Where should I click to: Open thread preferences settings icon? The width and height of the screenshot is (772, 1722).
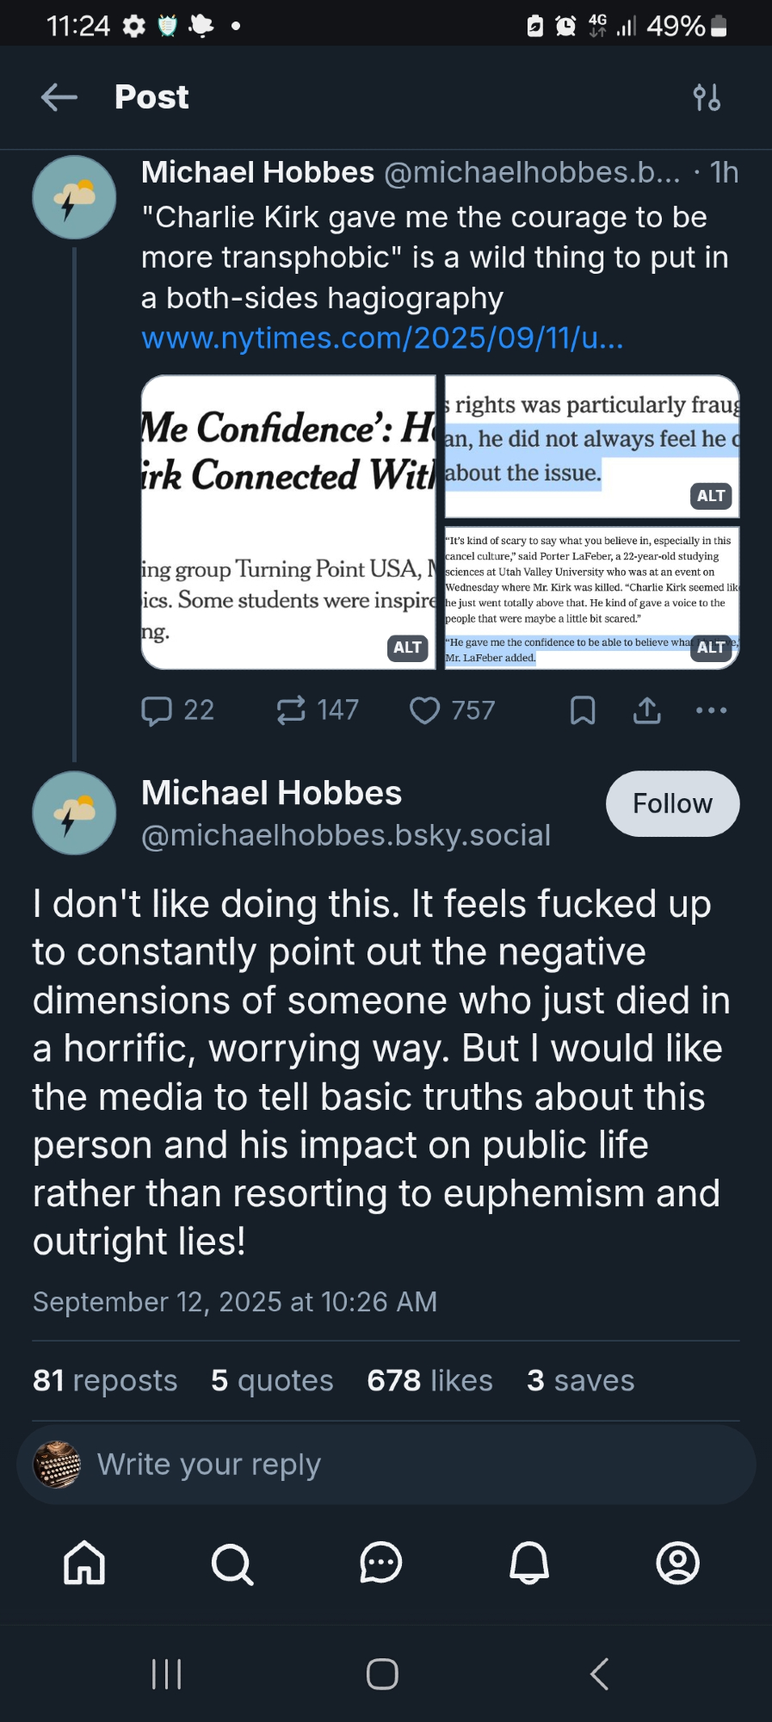pyautogui.click(x=707, y=97)
